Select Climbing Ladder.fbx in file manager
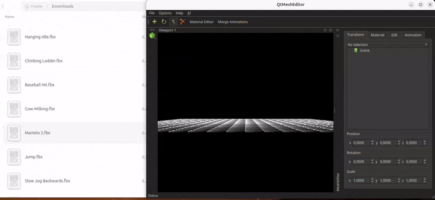The width and height of the screenshot is (435, 200). (43, 61)
